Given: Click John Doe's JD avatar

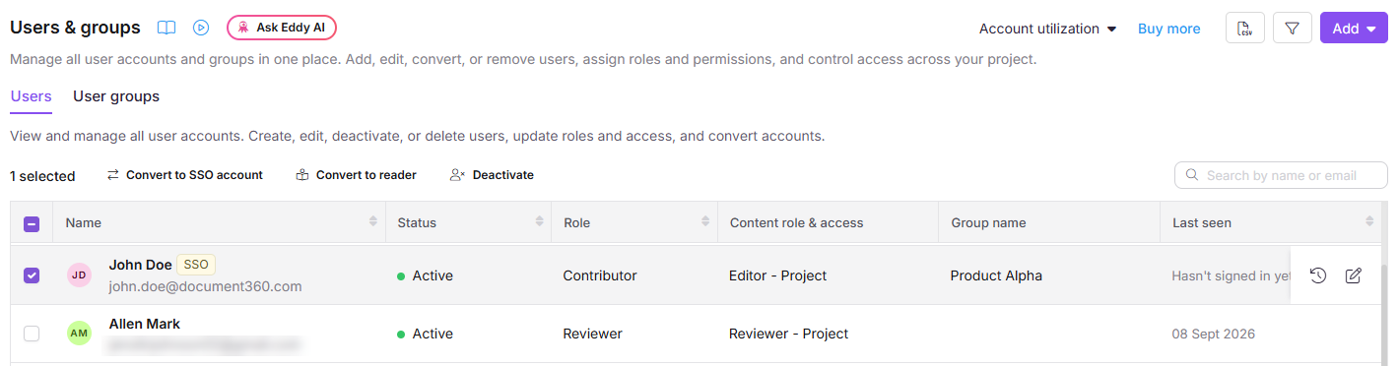Looking at the screenshot, I should coord(79,275).
